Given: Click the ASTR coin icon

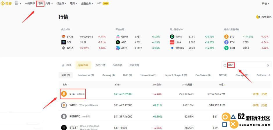Looking at the screenshot, I should point(118,48).
